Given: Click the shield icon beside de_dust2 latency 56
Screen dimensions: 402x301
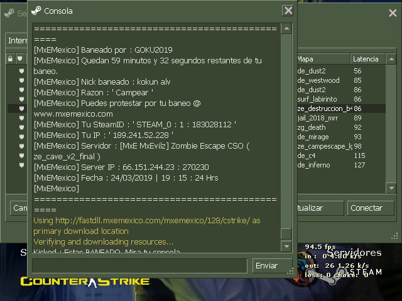Looking at the screenshot, I should click(21, 71).
